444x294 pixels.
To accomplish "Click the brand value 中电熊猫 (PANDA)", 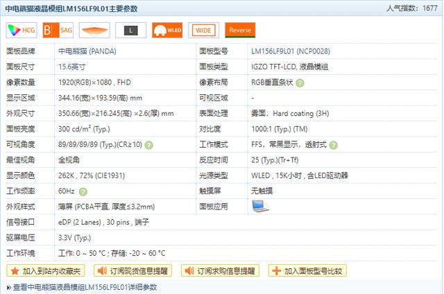I will click(87, 51).
